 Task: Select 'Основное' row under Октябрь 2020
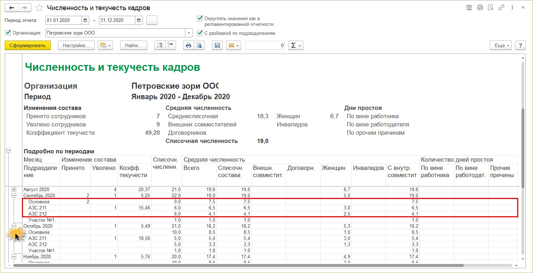(270, 232)
